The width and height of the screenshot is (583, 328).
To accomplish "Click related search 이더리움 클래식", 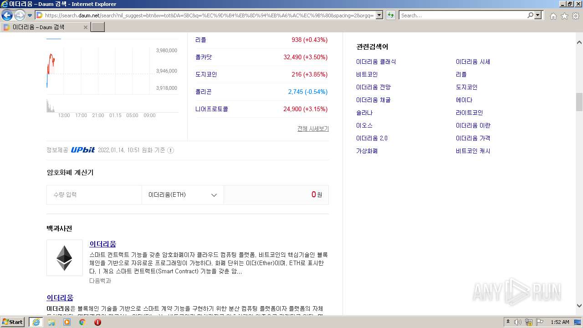I will click(x=376, y=61).
